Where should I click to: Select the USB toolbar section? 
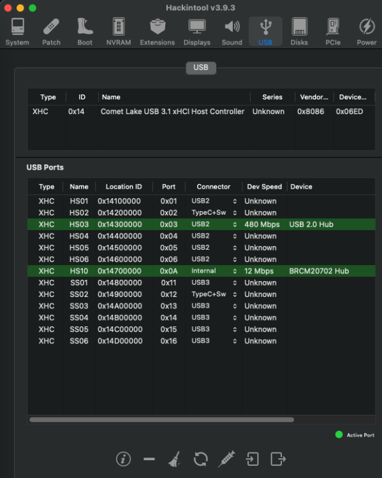pyautogui.click(x=265, y=32)
